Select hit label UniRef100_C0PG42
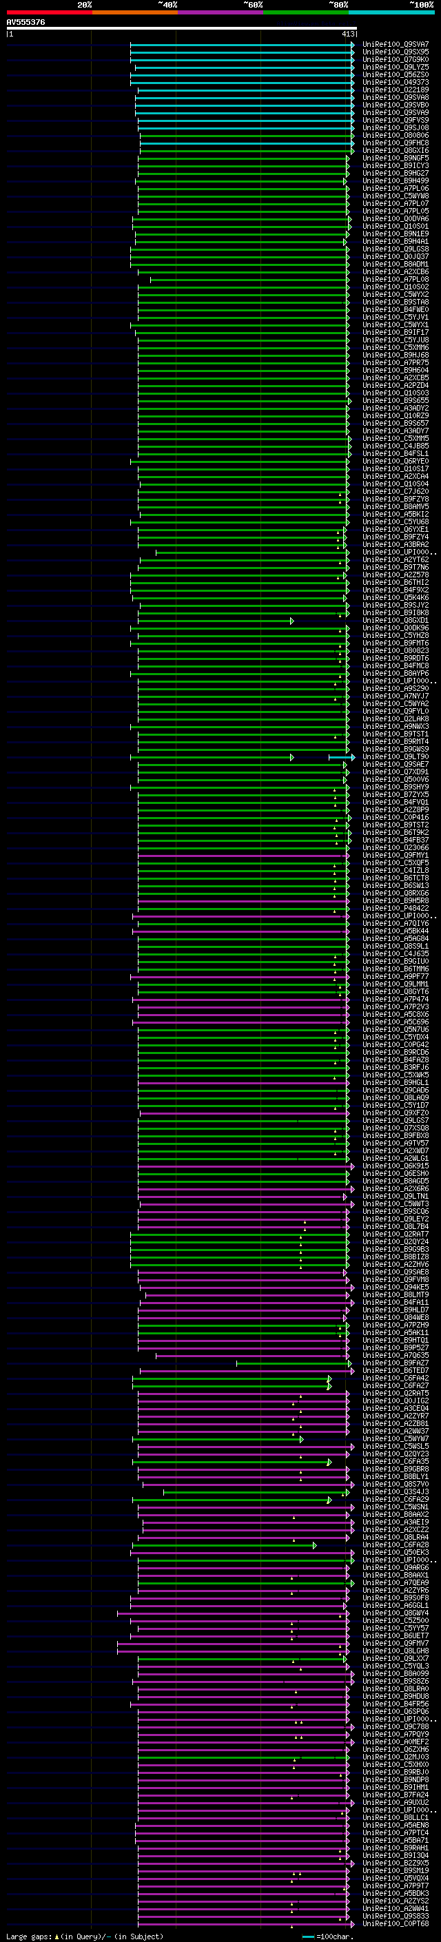This screenshot has height=1942, width=441. click(396, 1045)
